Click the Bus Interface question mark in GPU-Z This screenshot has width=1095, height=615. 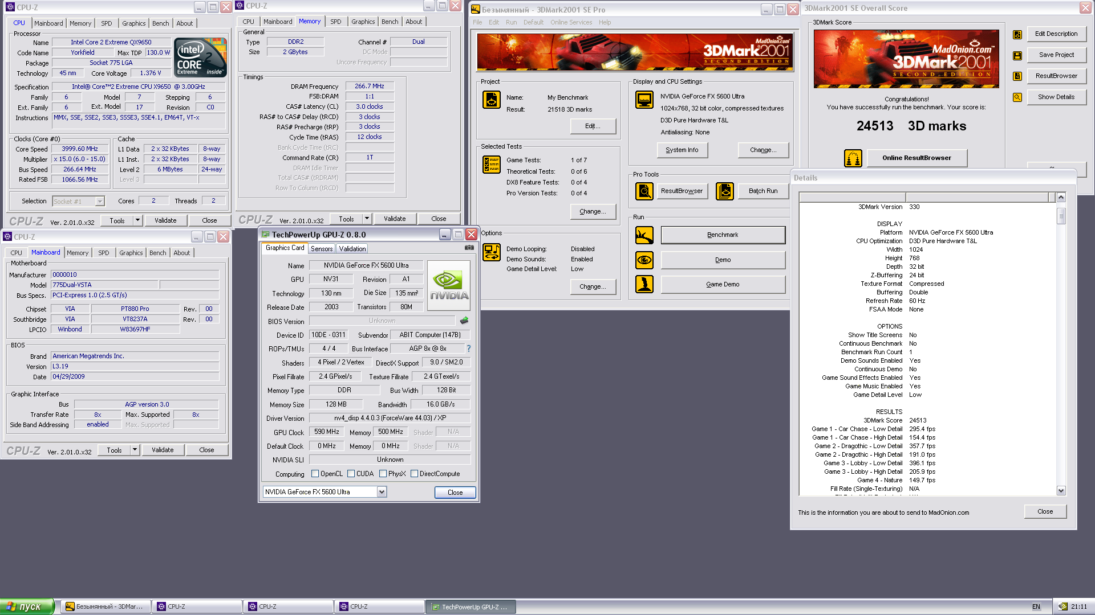469,348
